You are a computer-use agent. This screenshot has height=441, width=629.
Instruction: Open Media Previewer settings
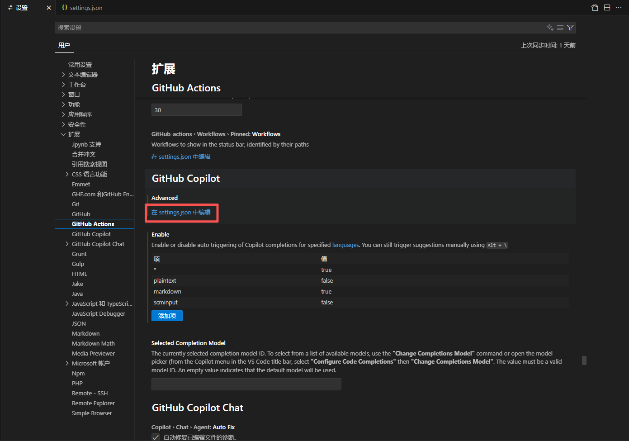(x=93, y=353)
